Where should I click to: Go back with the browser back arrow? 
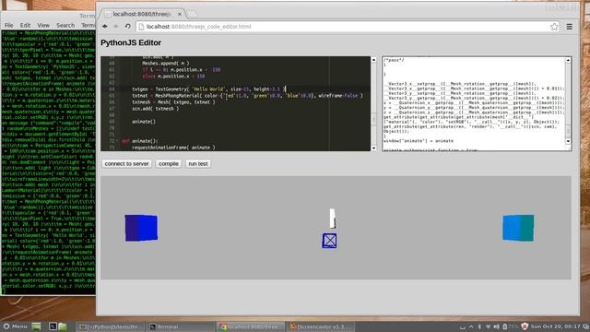105,27
